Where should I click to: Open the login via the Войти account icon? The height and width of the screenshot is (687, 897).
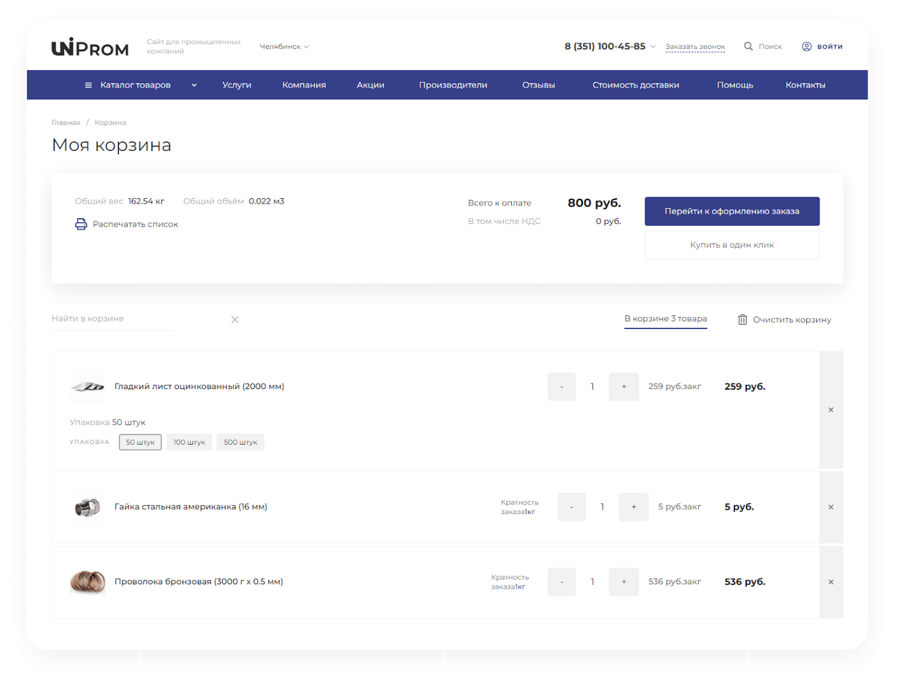click(x=807, y=46)
